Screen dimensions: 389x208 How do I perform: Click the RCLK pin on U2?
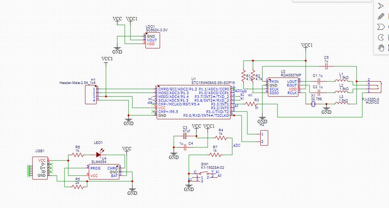[292, 93]
